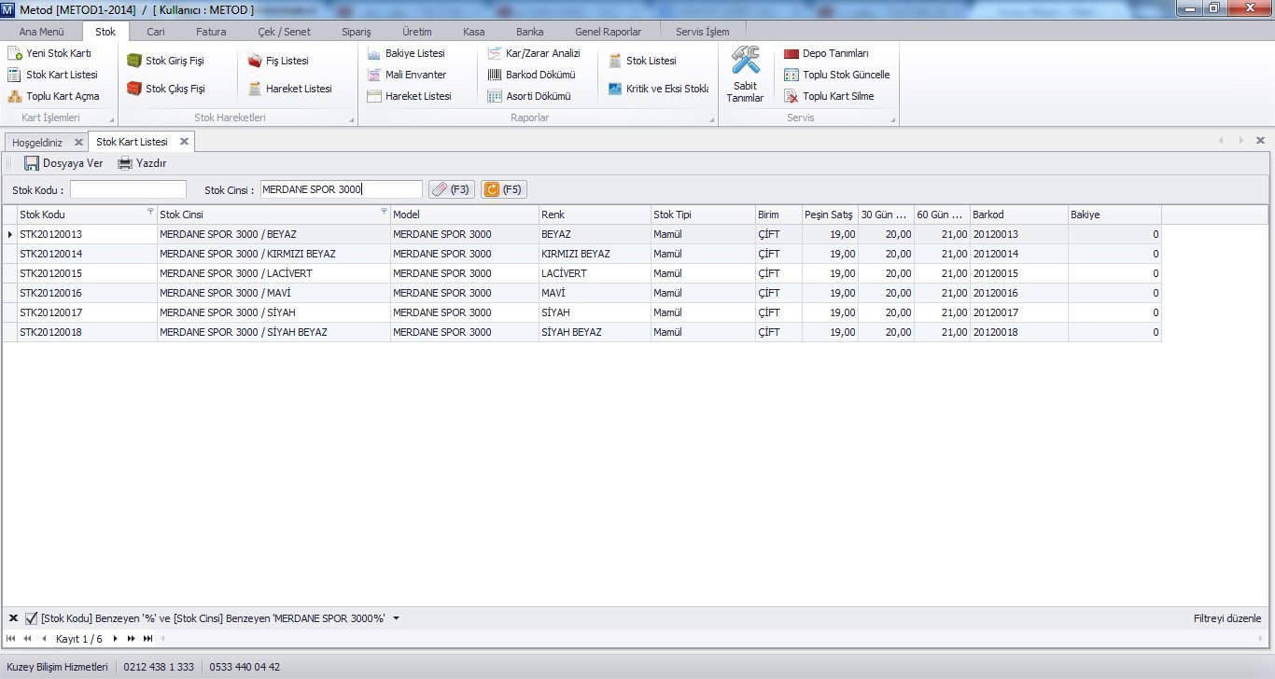Uncheck the active filter checkbox

click(32, 618)
